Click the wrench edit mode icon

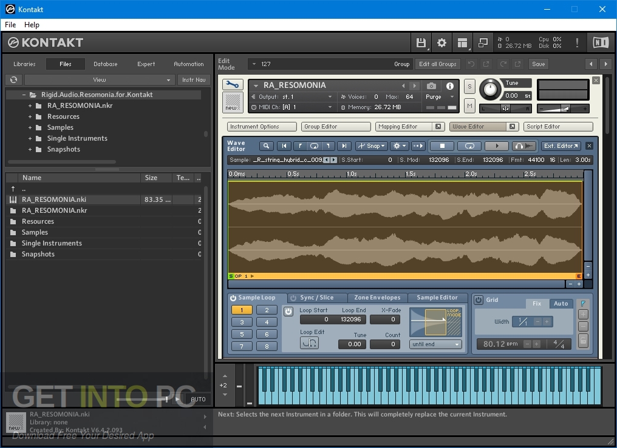click(x=233, y=84)
